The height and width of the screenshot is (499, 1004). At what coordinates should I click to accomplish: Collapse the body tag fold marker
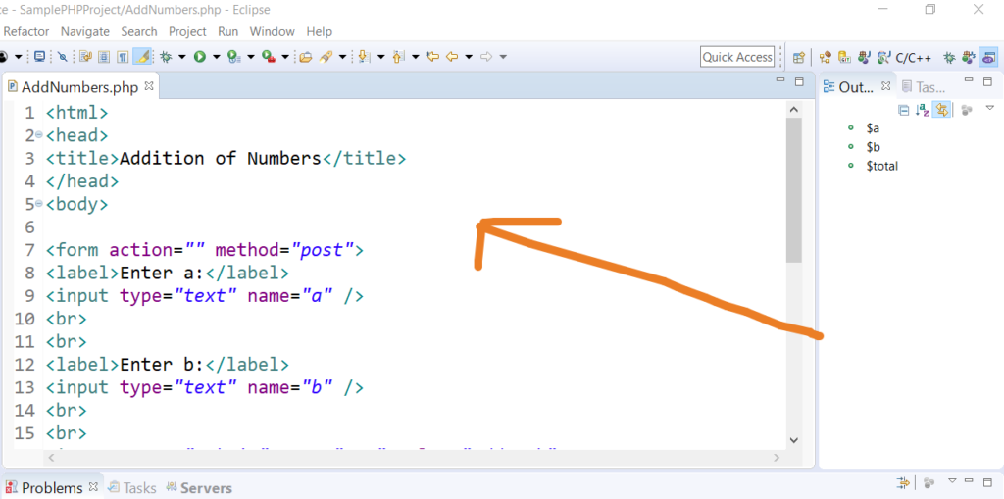[38, 204]
